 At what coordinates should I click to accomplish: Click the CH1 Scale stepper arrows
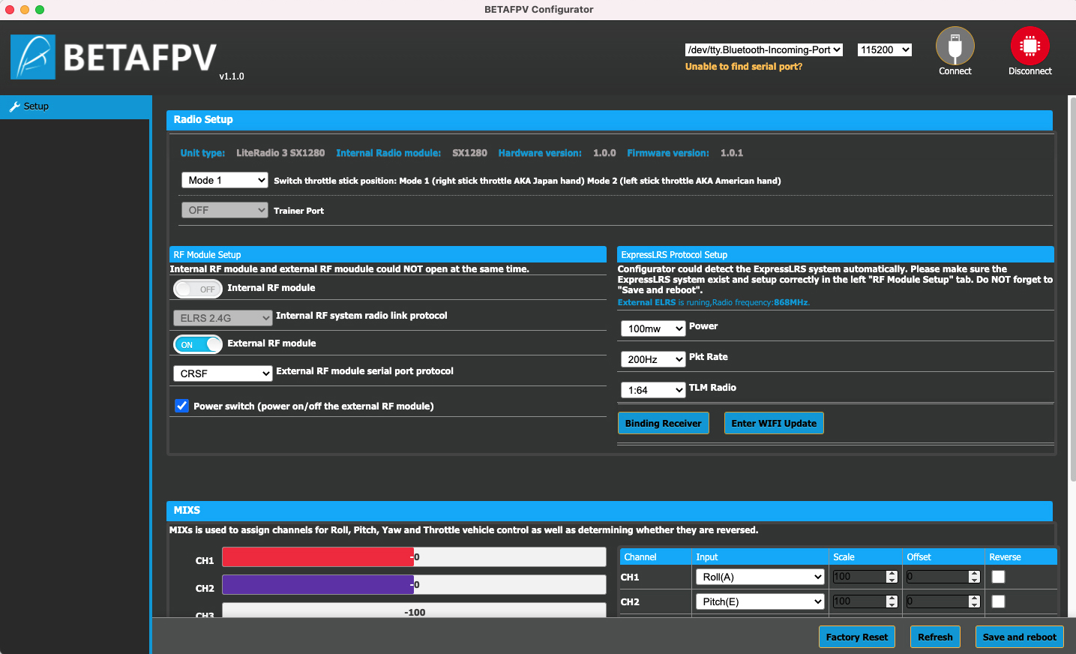pos(892,577)
